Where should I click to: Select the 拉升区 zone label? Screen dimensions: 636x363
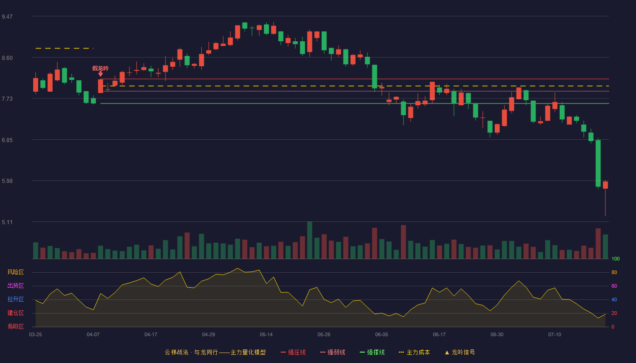[x=15, y=299]
